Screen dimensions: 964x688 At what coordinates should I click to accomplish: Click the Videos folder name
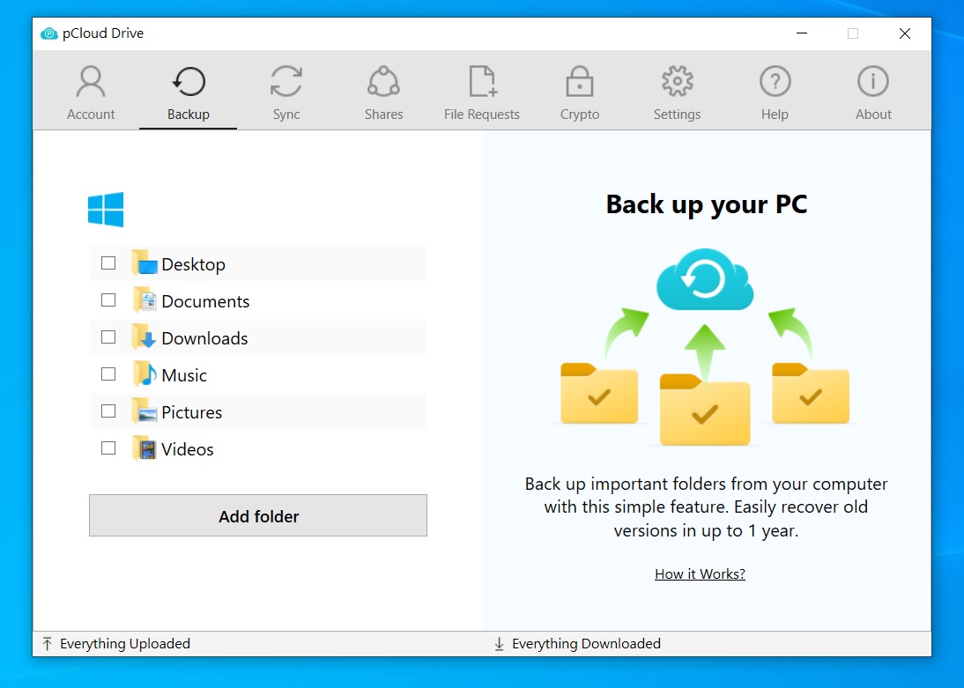[188, 449]
